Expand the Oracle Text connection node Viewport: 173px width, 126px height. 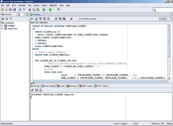coord(2,29)
